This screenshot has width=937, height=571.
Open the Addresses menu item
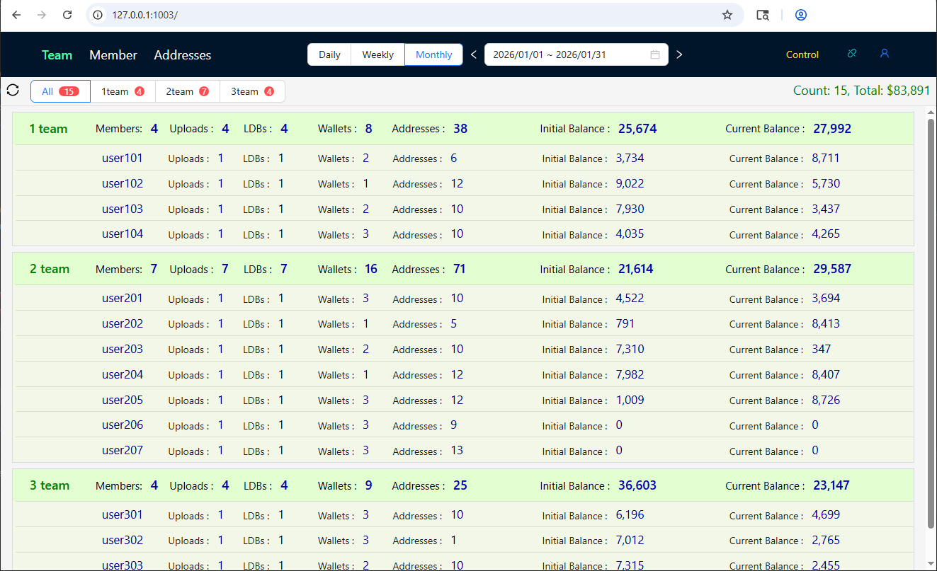click(182, 54)
